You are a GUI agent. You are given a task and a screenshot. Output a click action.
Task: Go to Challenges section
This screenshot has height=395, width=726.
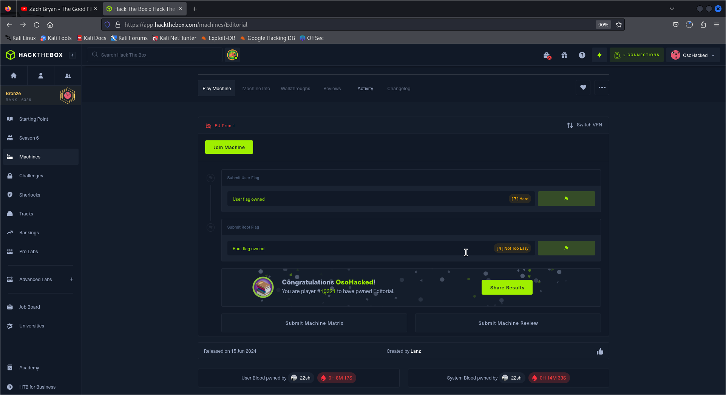(41, 176)
